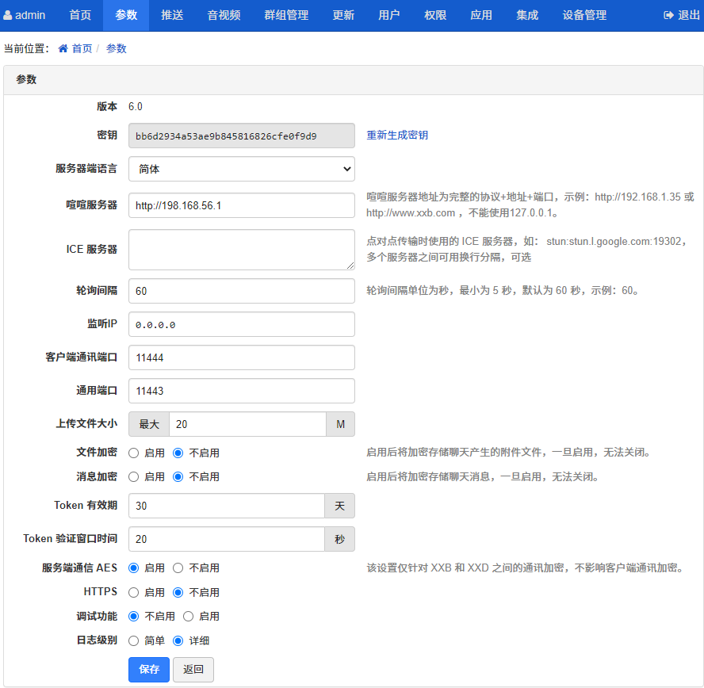Enable the debug function radio option

[x=189, y=616]
